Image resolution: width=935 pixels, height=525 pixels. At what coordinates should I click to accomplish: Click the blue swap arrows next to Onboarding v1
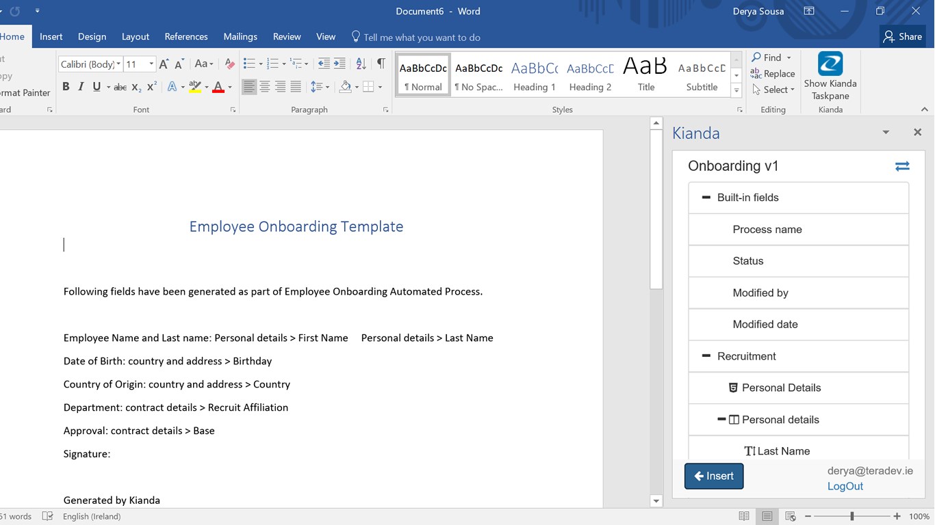(902, 166)
